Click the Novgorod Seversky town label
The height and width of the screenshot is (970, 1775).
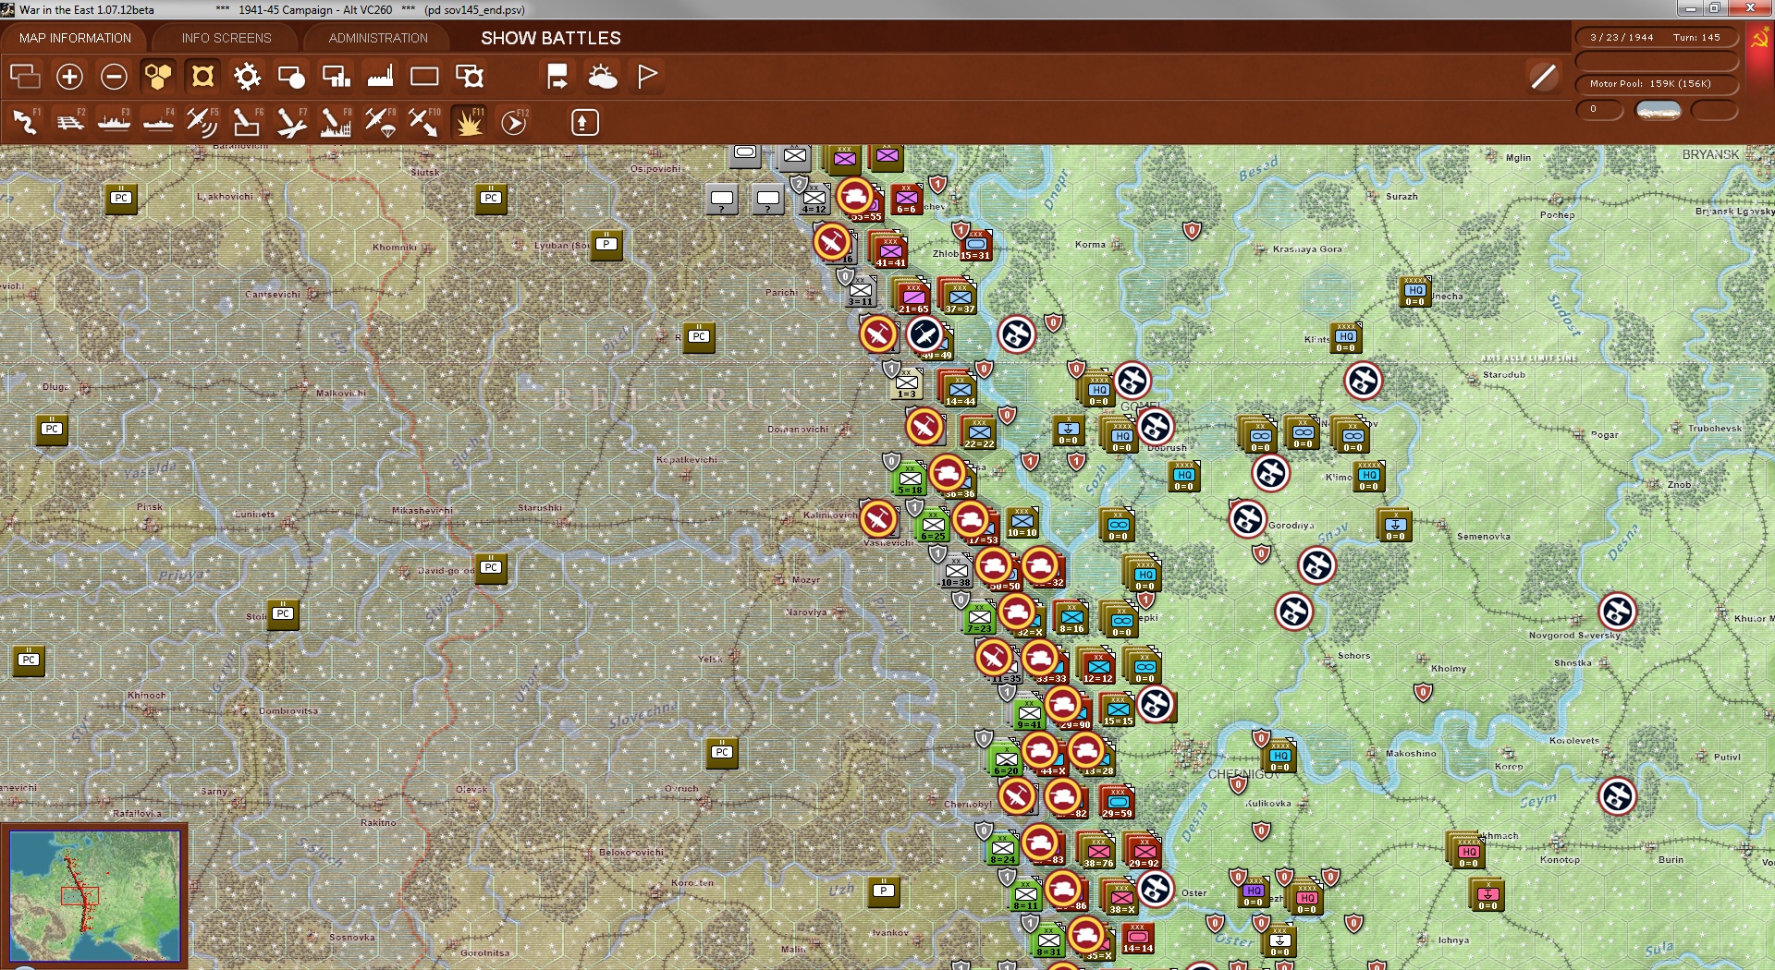point(1574,635)
